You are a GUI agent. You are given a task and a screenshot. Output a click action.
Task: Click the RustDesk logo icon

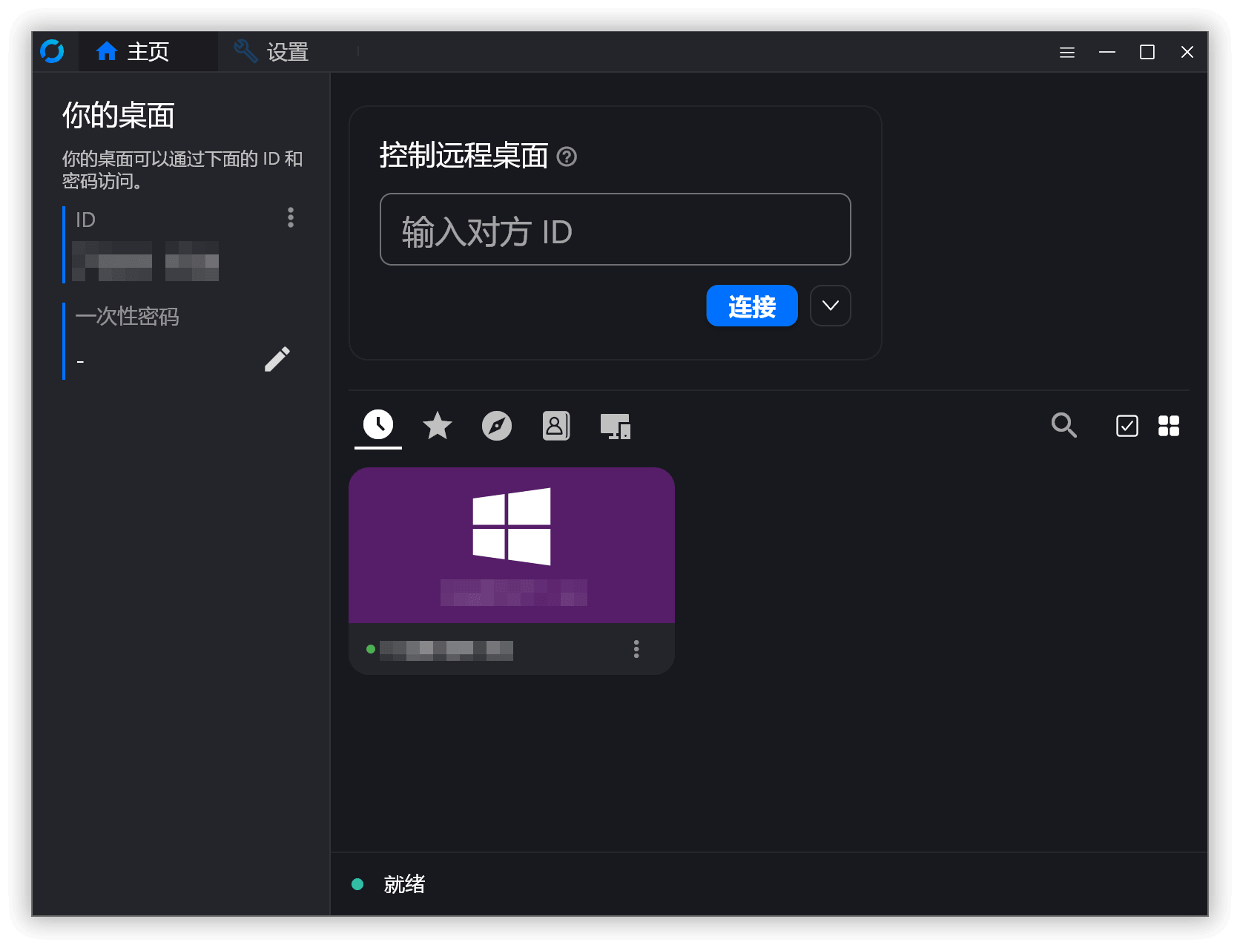pos(52,51)
